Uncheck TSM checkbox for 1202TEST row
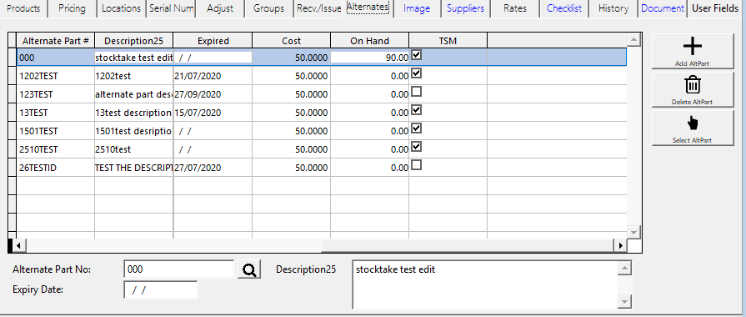Image resolution: width=746 pixels, height=317 pixels. pos(416,73)
